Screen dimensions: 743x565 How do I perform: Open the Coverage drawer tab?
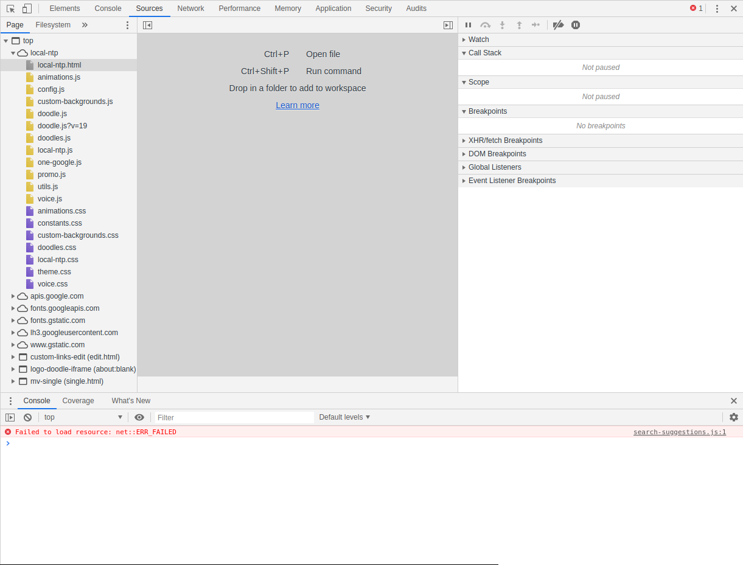tap(78, 401)
